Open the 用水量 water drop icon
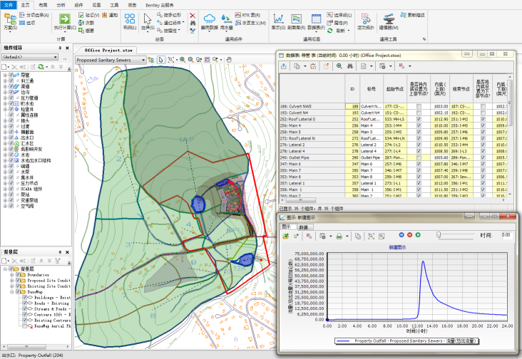522x359 pixels. (x=226, y=19)
